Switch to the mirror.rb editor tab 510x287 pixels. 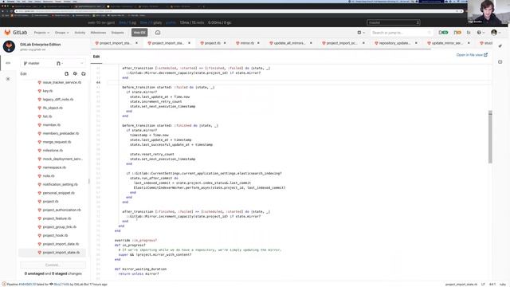[x=247, y=43]
